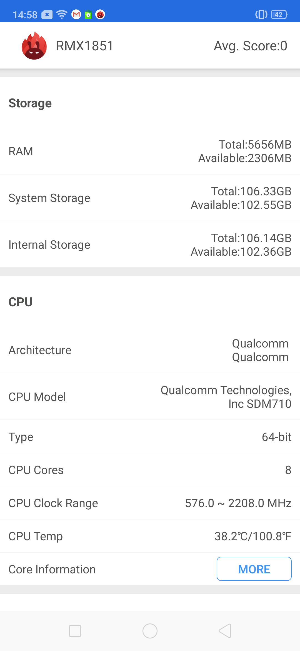Tap the Avg. Score:0 text
The width and height of the screenshot is (300, 651).
250,46
